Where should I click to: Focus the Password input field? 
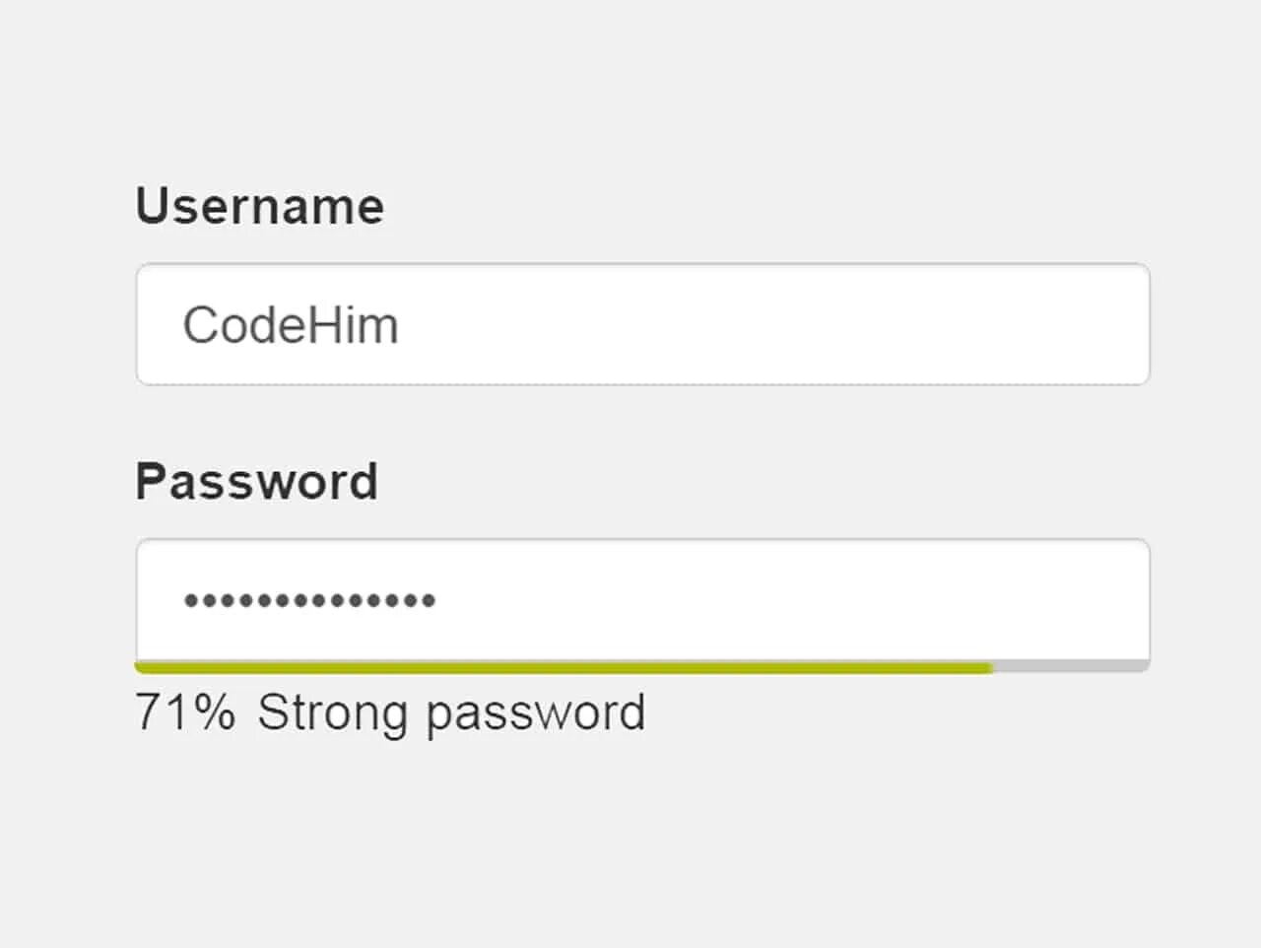(642, 599)
